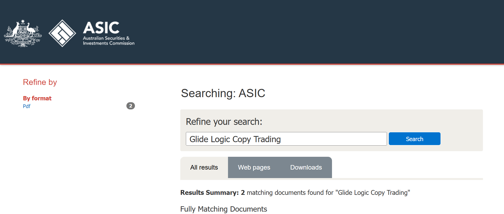Click the quoted query in results summary
The height and width of the screenshot is (214, 504).
[x=373, y=193]
